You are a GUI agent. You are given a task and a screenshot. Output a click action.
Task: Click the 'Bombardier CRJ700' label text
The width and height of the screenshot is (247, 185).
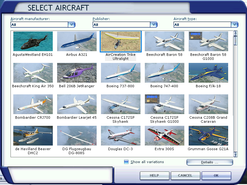coord(33,117)
